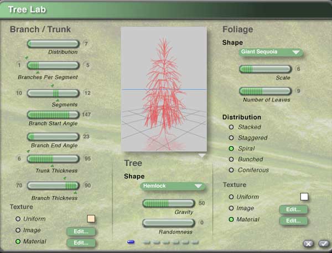Click the foliage Scale value 6
The image size is (332, 253).
299,69
